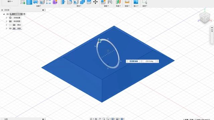Screen dimensions: 214x120
Task: Click the 文档设置 gear icon
Action: coord(10,18)
